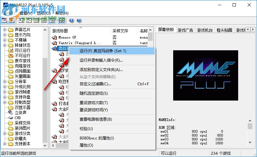Click MAMEInfo panel scroll down arrow
Viewport: 257px width, 157px height.
pyautogui.click(x=250, y=142)
